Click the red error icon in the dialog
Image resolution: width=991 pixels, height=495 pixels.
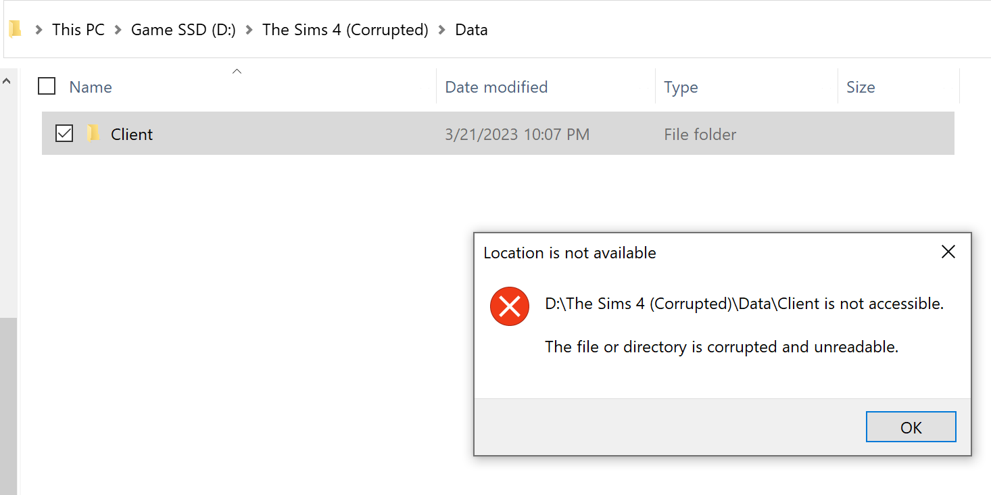pyautogui.click(x=509, y=306)
